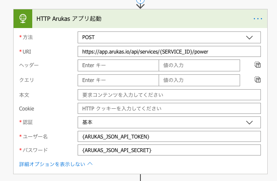The image size is (277, 181).
Task: Click the ユーザー名 input field
Action: [x=169, y=136]
